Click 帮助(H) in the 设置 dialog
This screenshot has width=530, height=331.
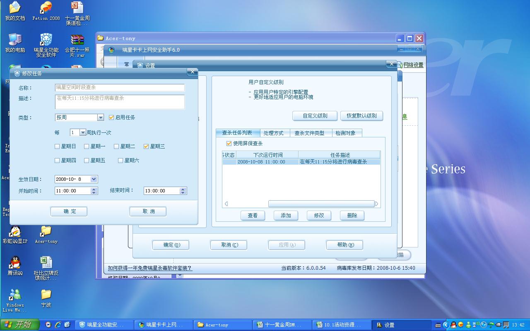[344, 245]
